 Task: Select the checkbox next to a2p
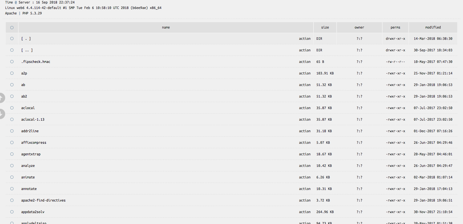tap(12, 73)
